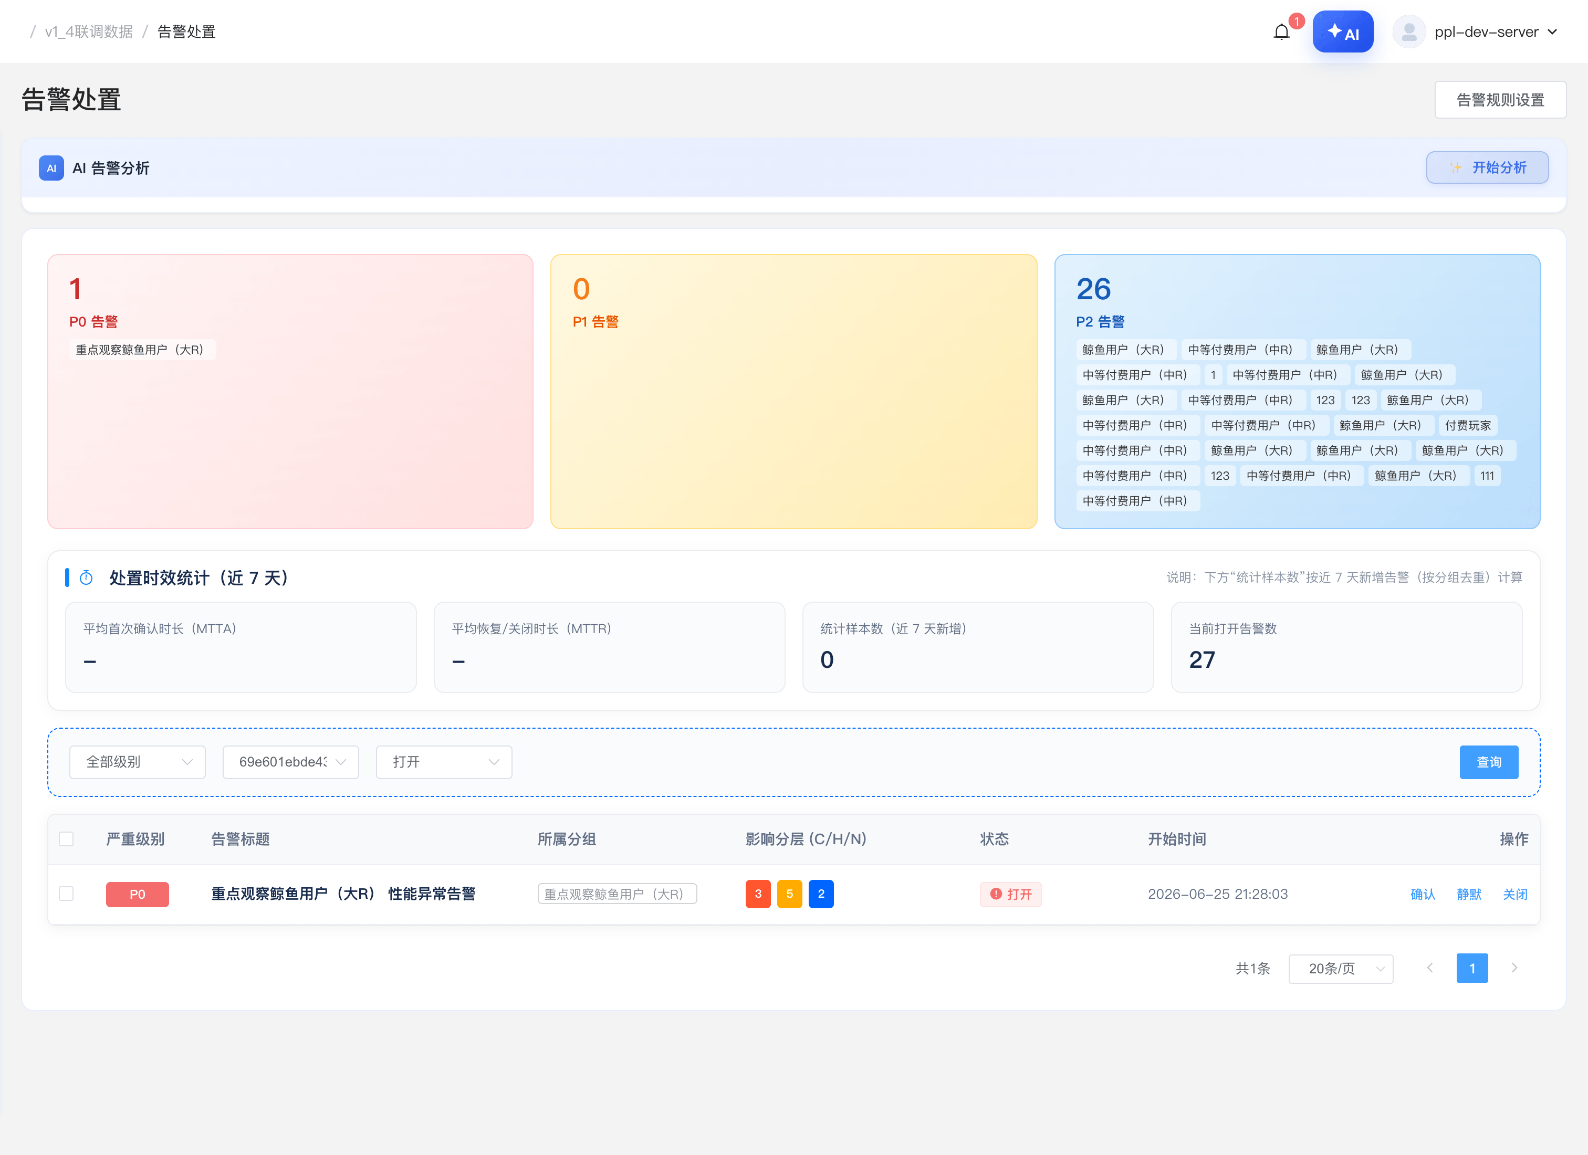The width and height of the screenshot is (1588, 1155).
Task: Click the 共1条 total count text
Action: pos(1252,968)
